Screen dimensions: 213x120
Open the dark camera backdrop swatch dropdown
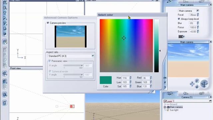(x=183, y=37)
